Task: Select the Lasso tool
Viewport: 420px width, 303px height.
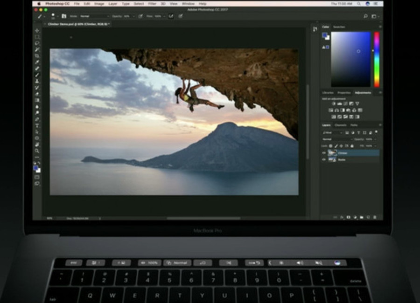Action: [x=37, y=43]
